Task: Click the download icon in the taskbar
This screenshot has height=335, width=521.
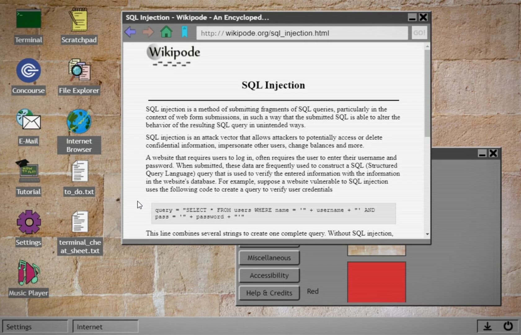Action: [488, 326]
